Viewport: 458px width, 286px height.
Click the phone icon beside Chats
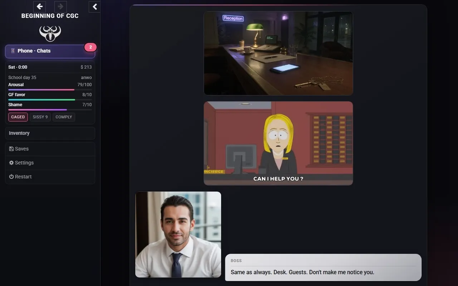pos(13,51)
